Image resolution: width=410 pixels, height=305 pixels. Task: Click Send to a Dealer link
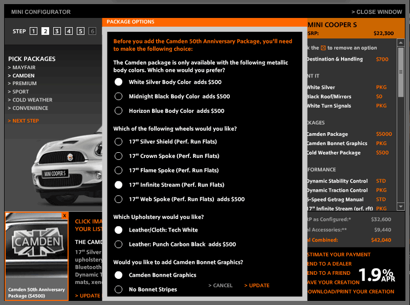tap(330, 263)
